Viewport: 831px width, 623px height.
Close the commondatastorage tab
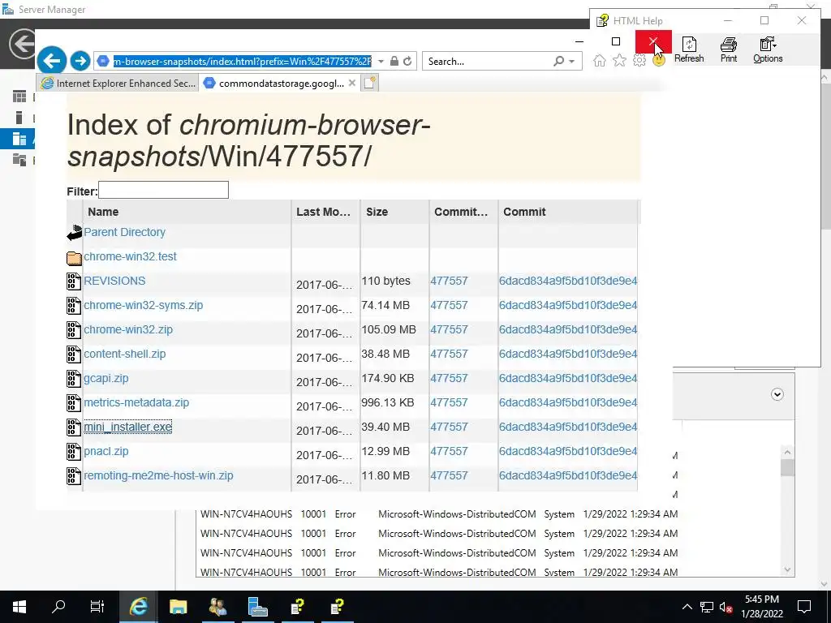pyautogui.click(x=352, y=84)
